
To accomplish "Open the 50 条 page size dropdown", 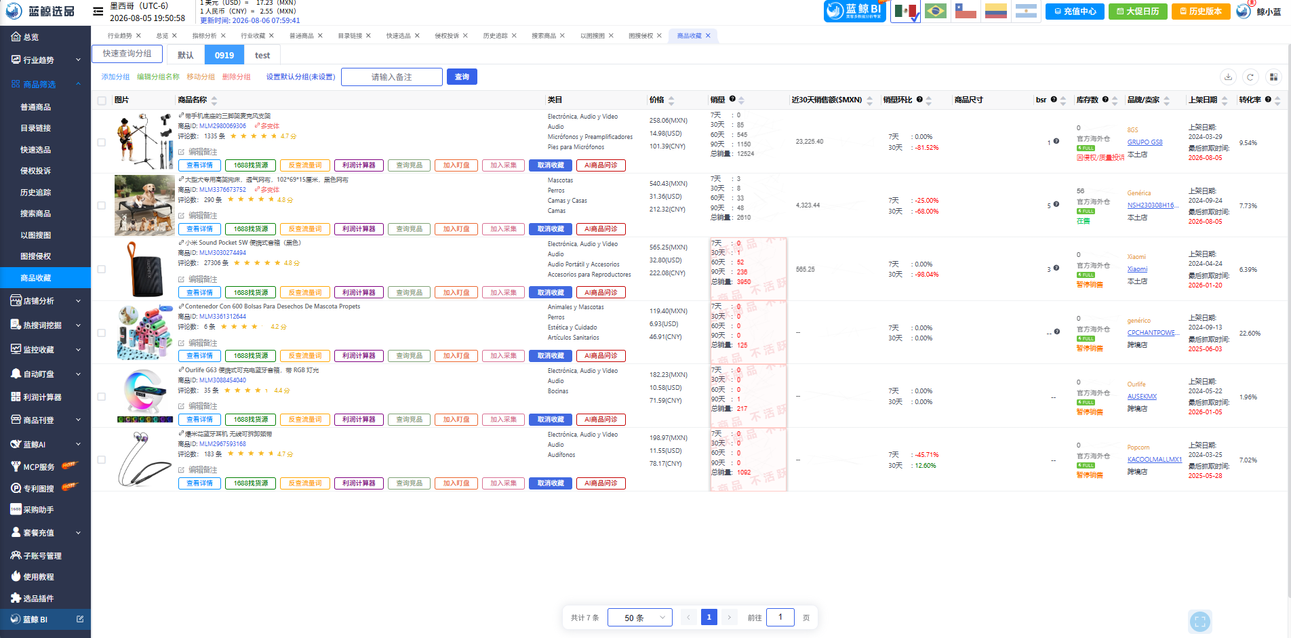I will (640, 618).
